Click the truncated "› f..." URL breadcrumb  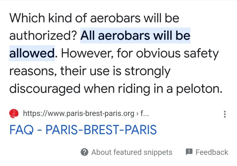pyautogui.click(x=143, y=114)
